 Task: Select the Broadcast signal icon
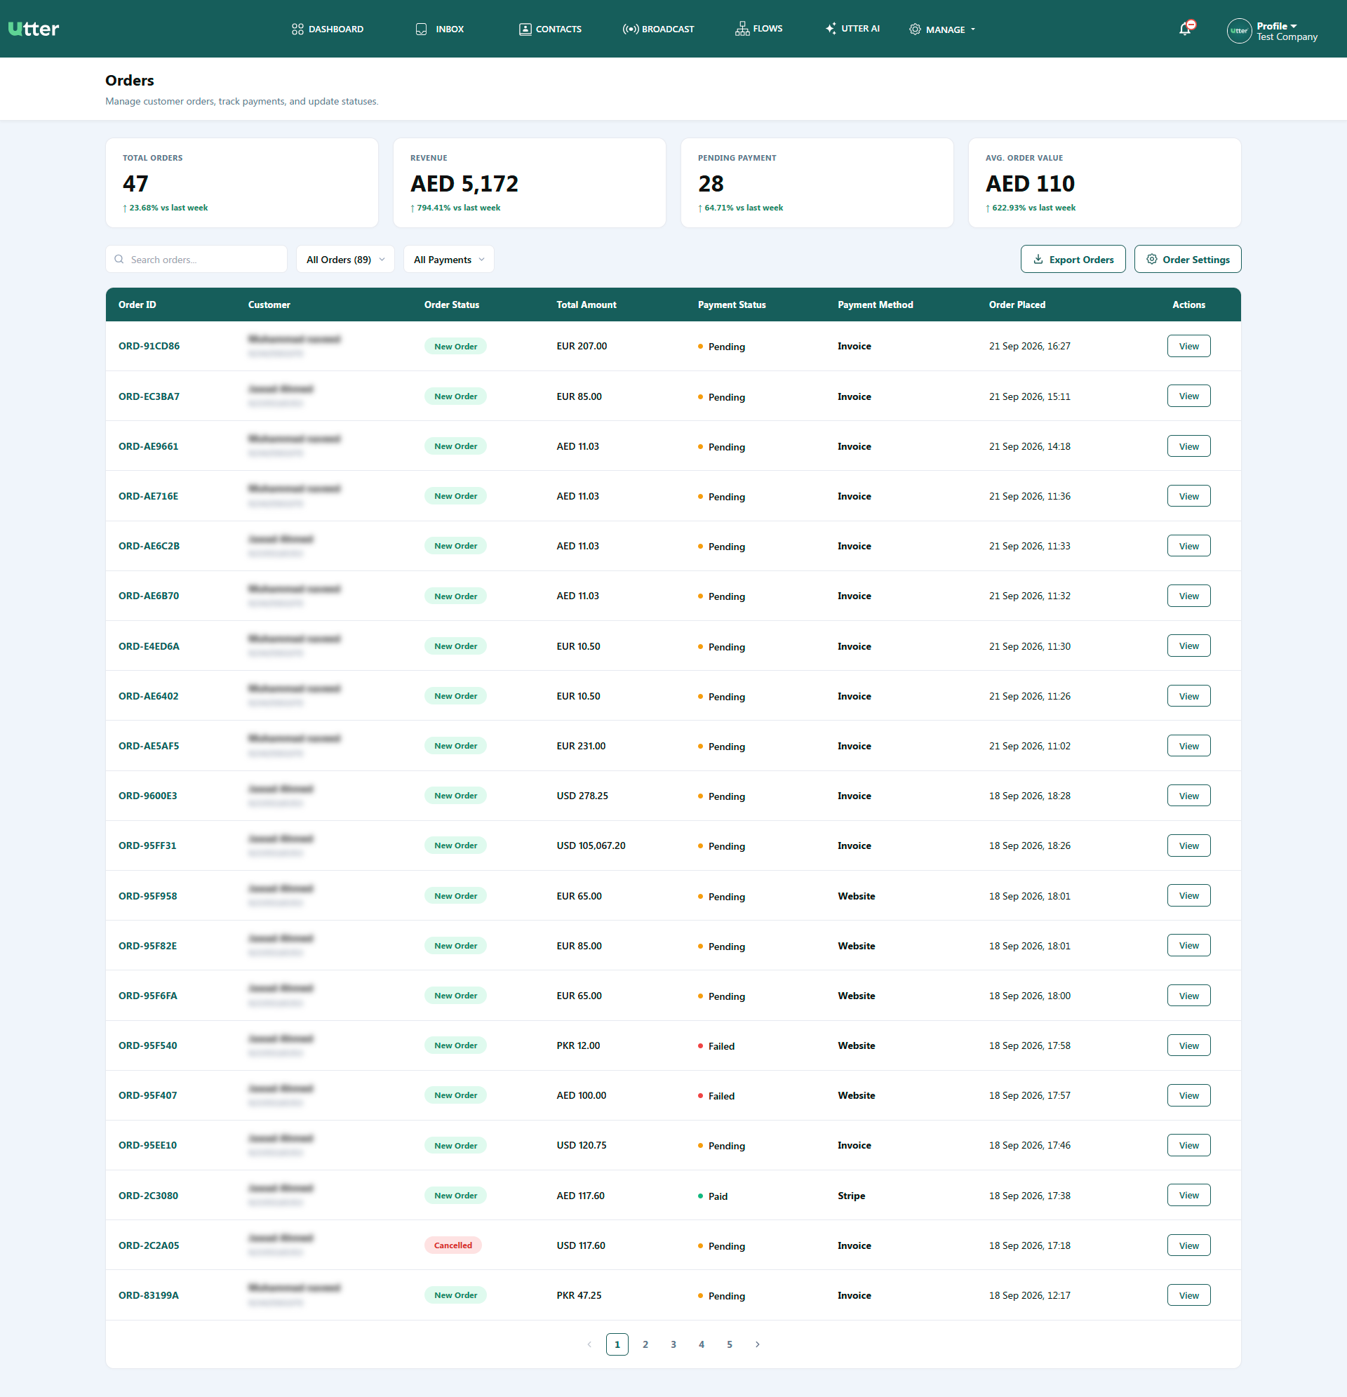click(x=631, y=29)
